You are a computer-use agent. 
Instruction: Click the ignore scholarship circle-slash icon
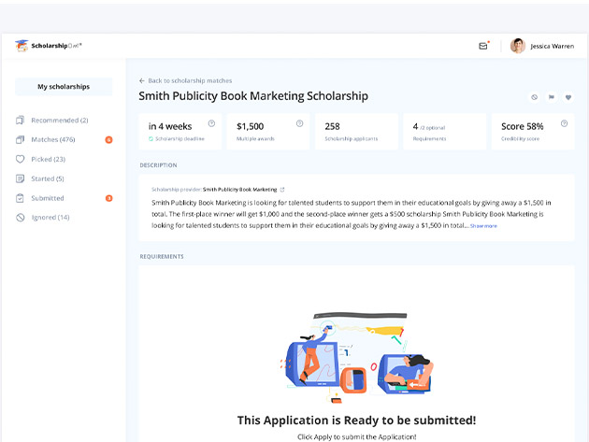(534, 97)
